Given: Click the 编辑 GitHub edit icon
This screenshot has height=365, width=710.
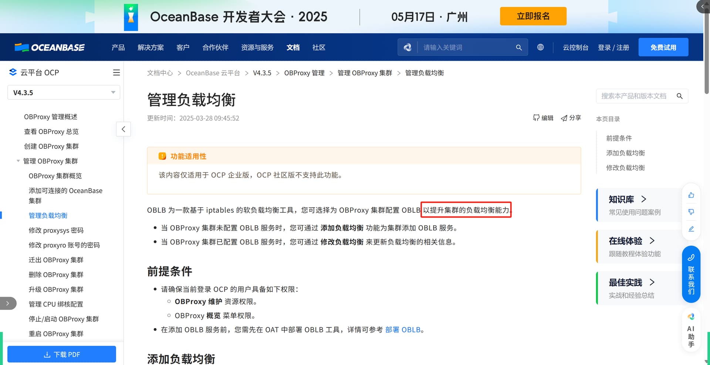Looking at the screenshot, I should [x=536, y=117].
